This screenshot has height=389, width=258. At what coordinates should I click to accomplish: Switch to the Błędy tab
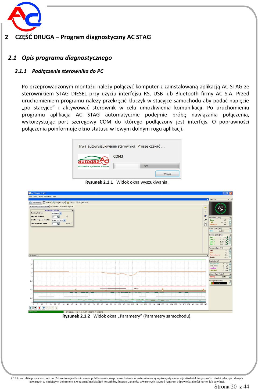pos(71,202)
